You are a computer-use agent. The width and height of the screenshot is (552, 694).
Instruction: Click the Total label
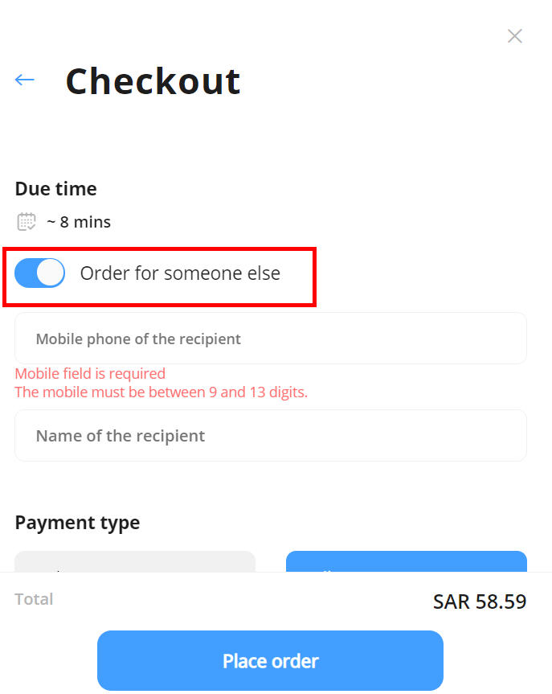click(x=34, y=599)
